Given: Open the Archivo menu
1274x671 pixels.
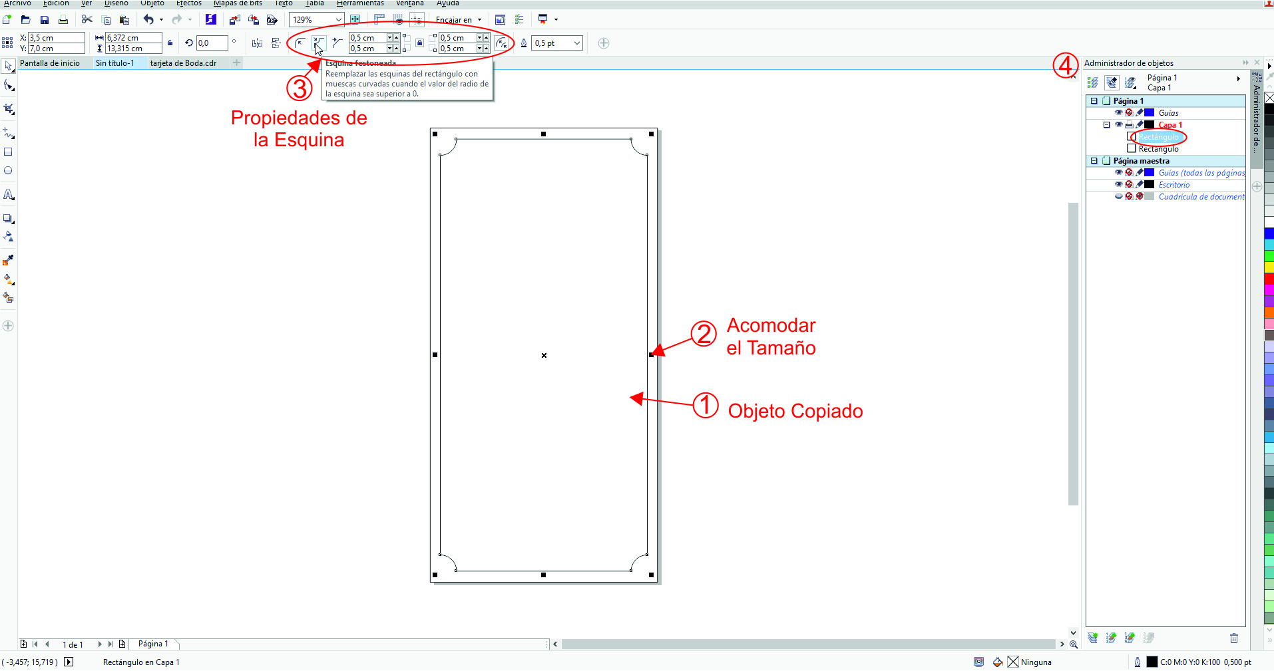Looking at the screenshot, I should coord(17,3).
